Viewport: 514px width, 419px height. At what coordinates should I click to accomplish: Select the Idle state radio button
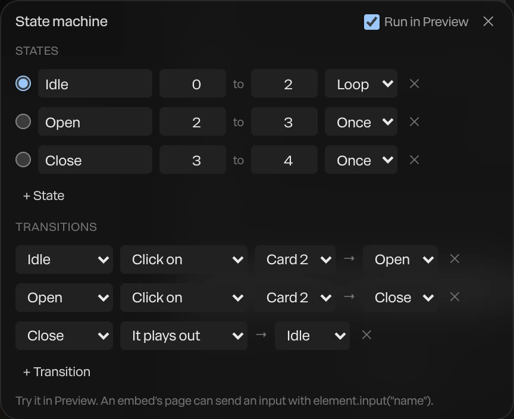pos(23,83)
